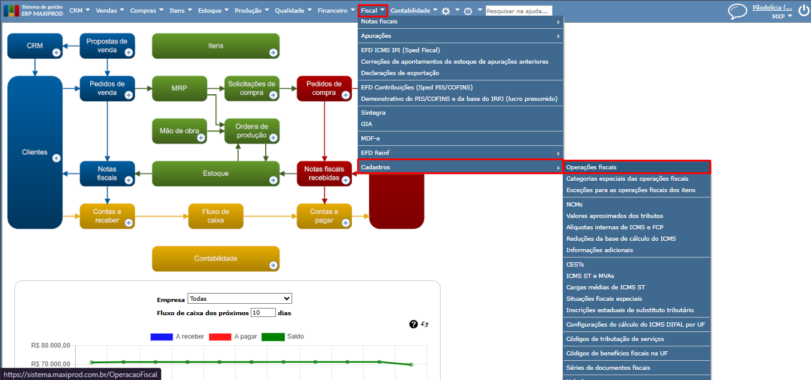This screenshot has height=380, width=811.
Task: Click the plus icon on Propostas de venda
Action: (x=128, y=53)
